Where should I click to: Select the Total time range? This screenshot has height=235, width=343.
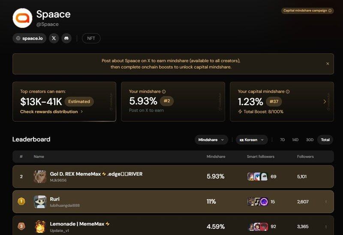point(325,140)
